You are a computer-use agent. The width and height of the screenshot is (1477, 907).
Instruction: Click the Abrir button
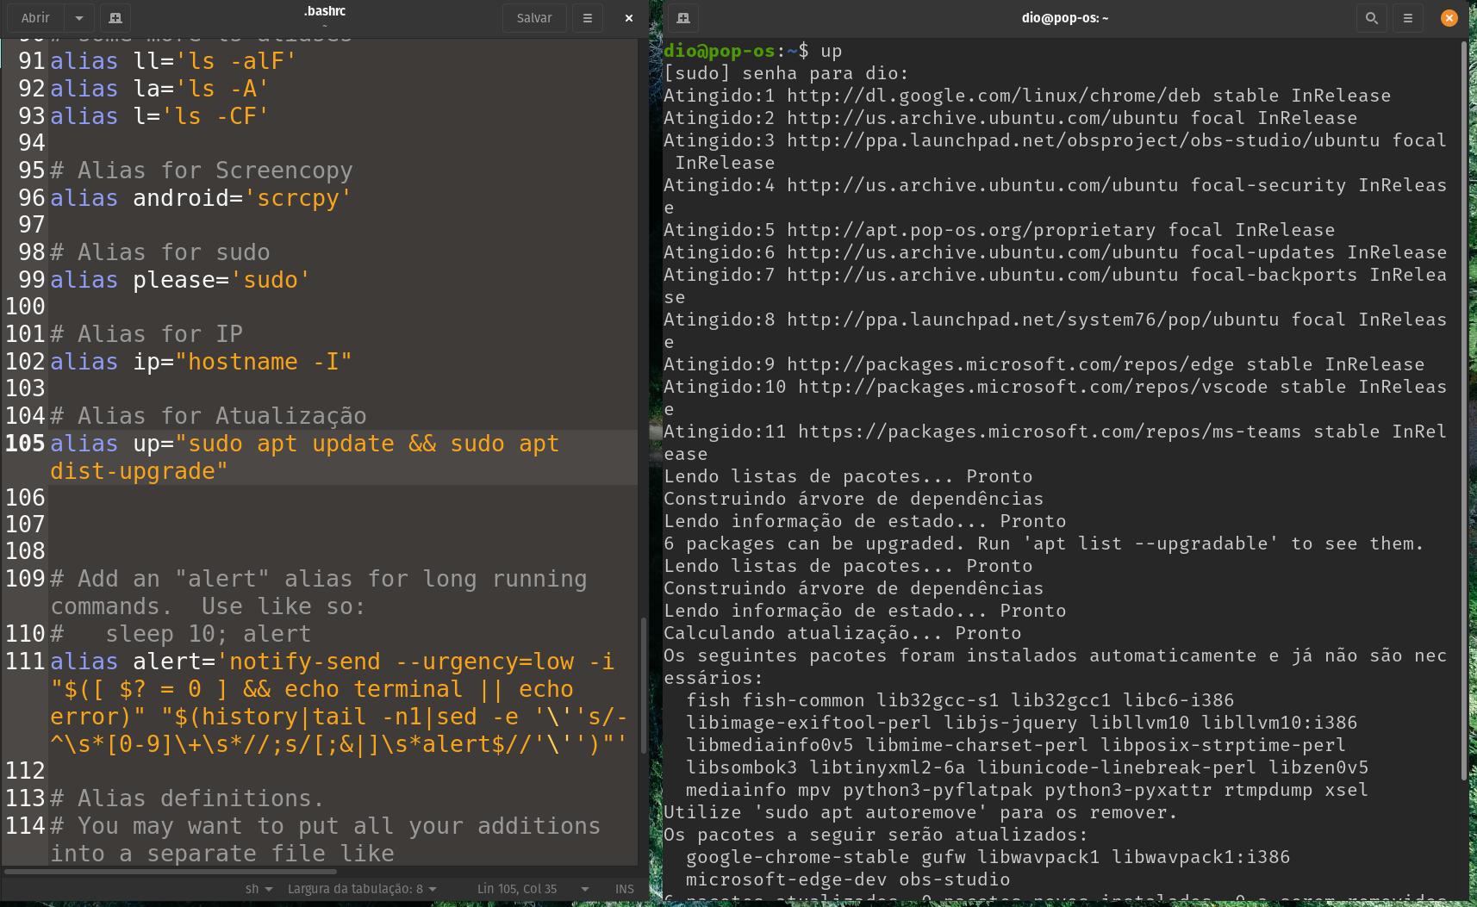(x=35, y=17)
